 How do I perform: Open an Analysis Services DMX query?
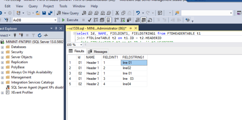pos(96,13)
